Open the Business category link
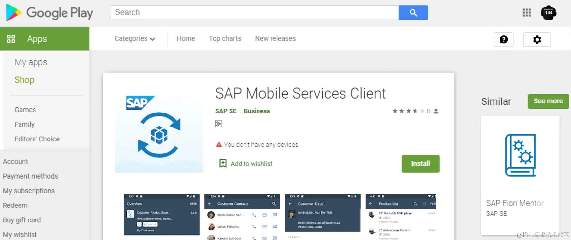The height and width of the screenshot is (240, 571). (257, 111)
